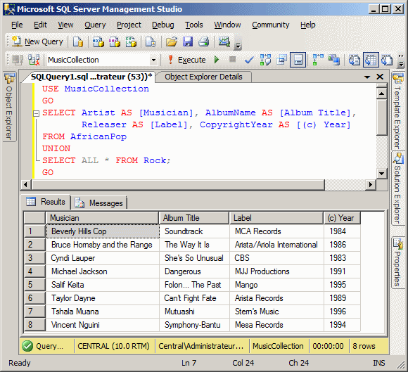Click the green query success icon
The height and width of the screenshot is (372, 408).
pos(27,346)
